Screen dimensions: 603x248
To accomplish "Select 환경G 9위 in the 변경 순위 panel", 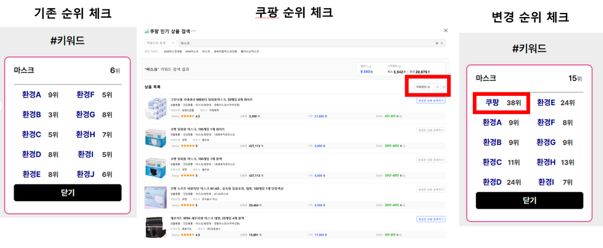I will click(555, 142).
